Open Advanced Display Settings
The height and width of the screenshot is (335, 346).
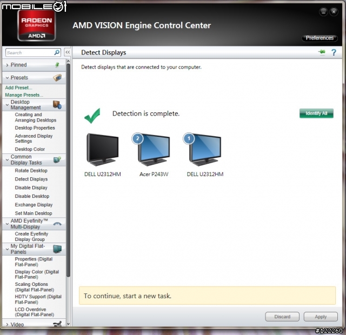point(34,138)
